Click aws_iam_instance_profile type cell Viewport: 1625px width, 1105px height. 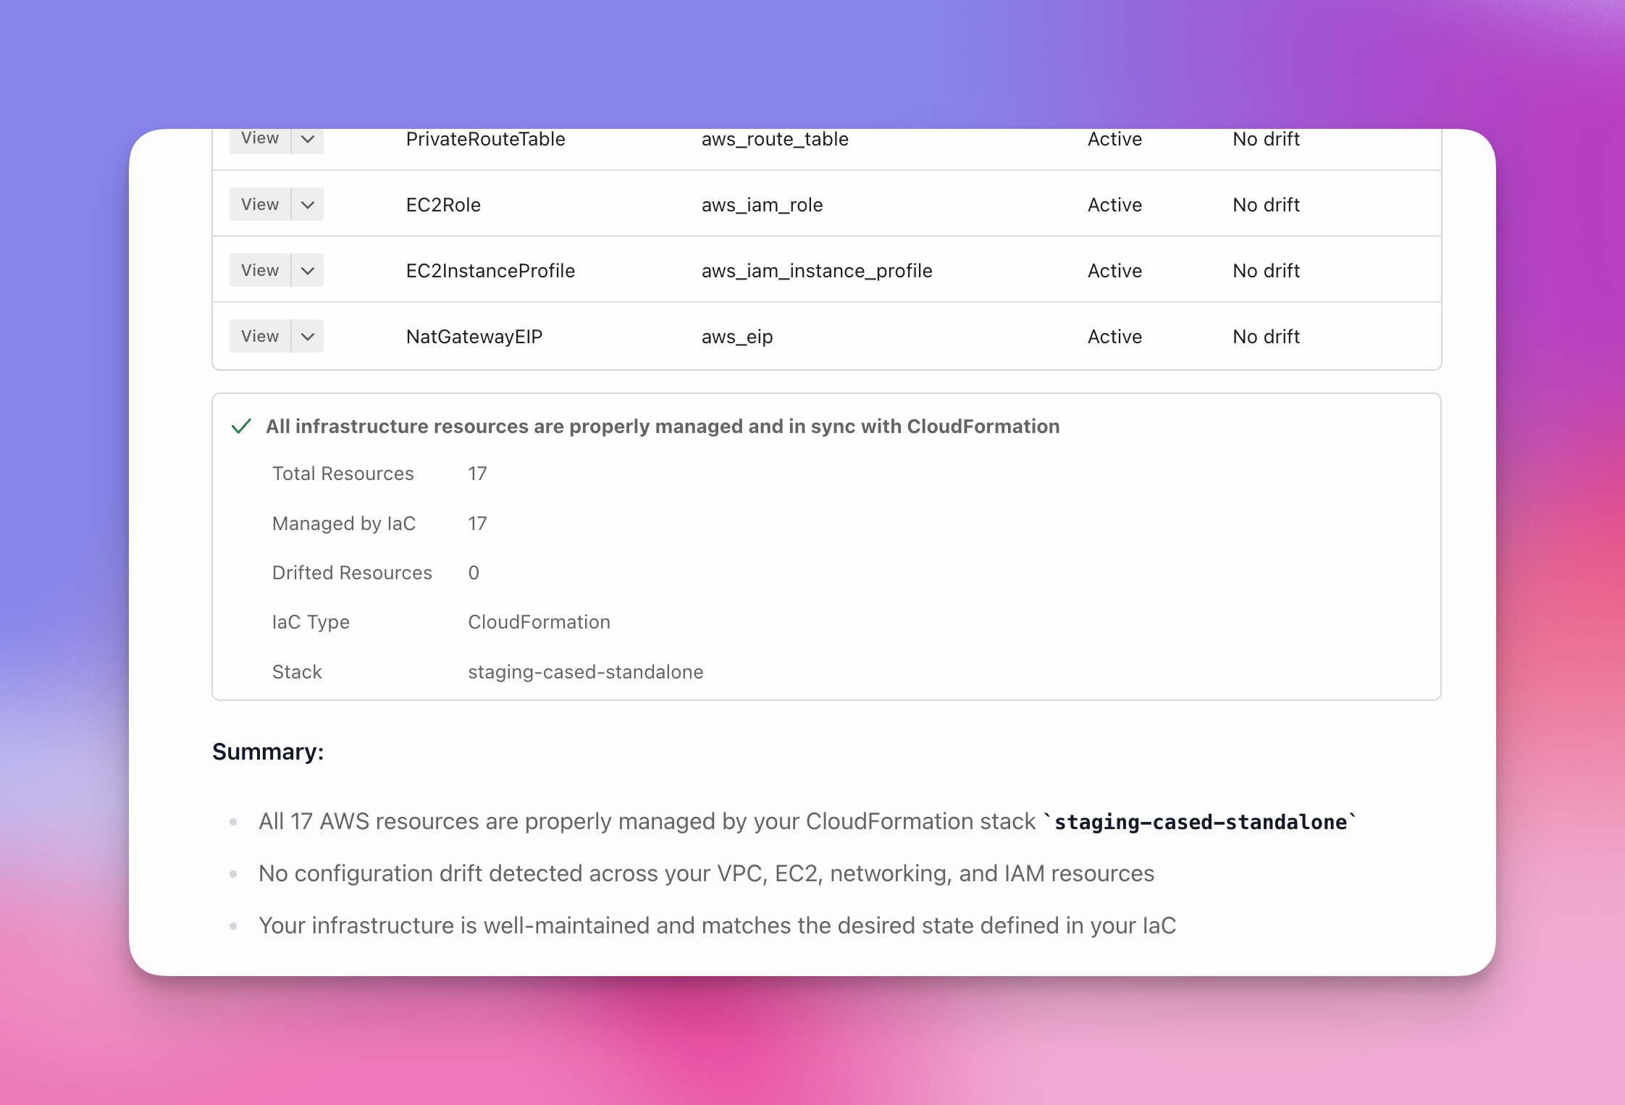817,271
